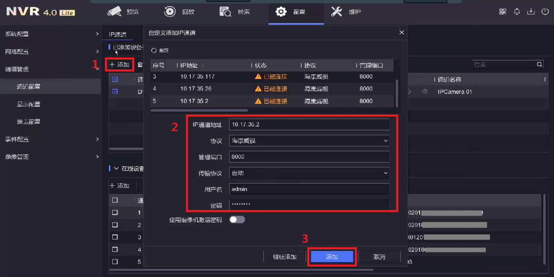Click the power icon at top right
The image size is (554, 277).
click(x=545, y=12)
